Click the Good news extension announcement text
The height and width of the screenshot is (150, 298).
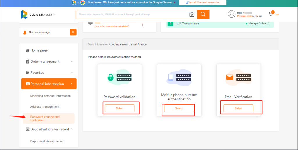click(130, 3)
